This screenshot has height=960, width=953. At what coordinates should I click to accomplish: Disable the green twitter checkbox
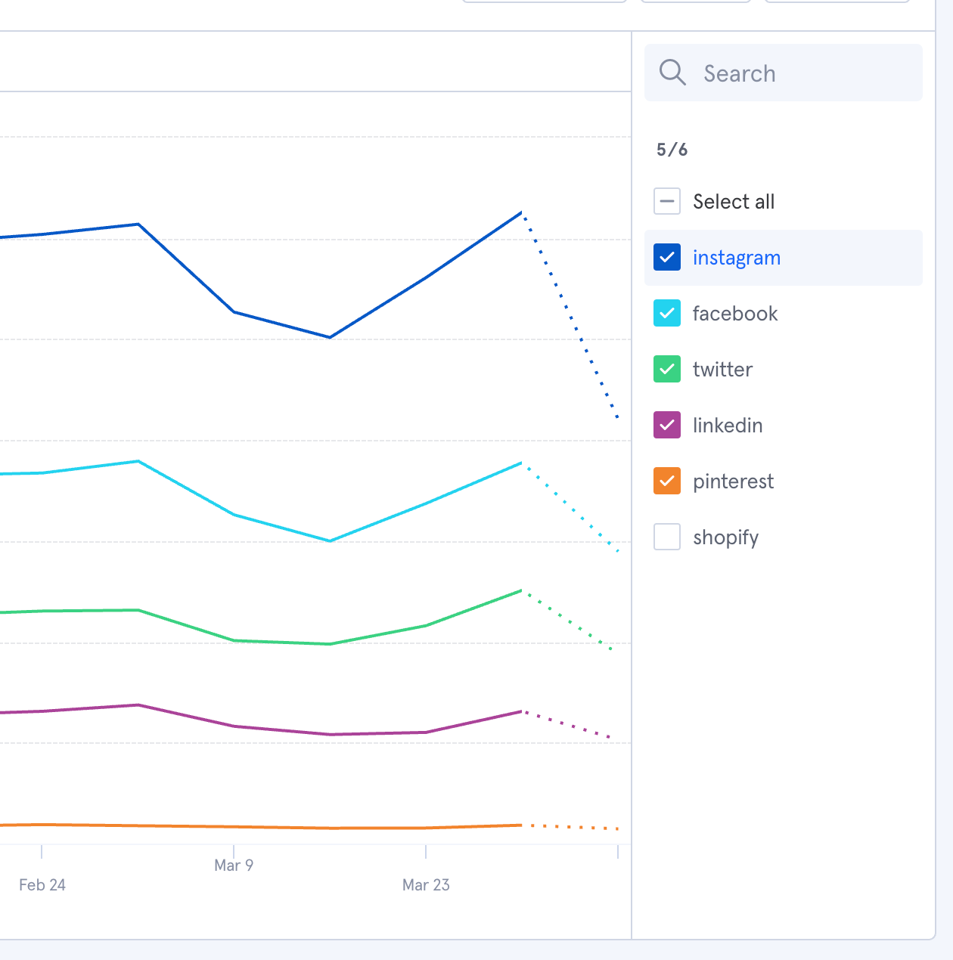pos(667,370)
